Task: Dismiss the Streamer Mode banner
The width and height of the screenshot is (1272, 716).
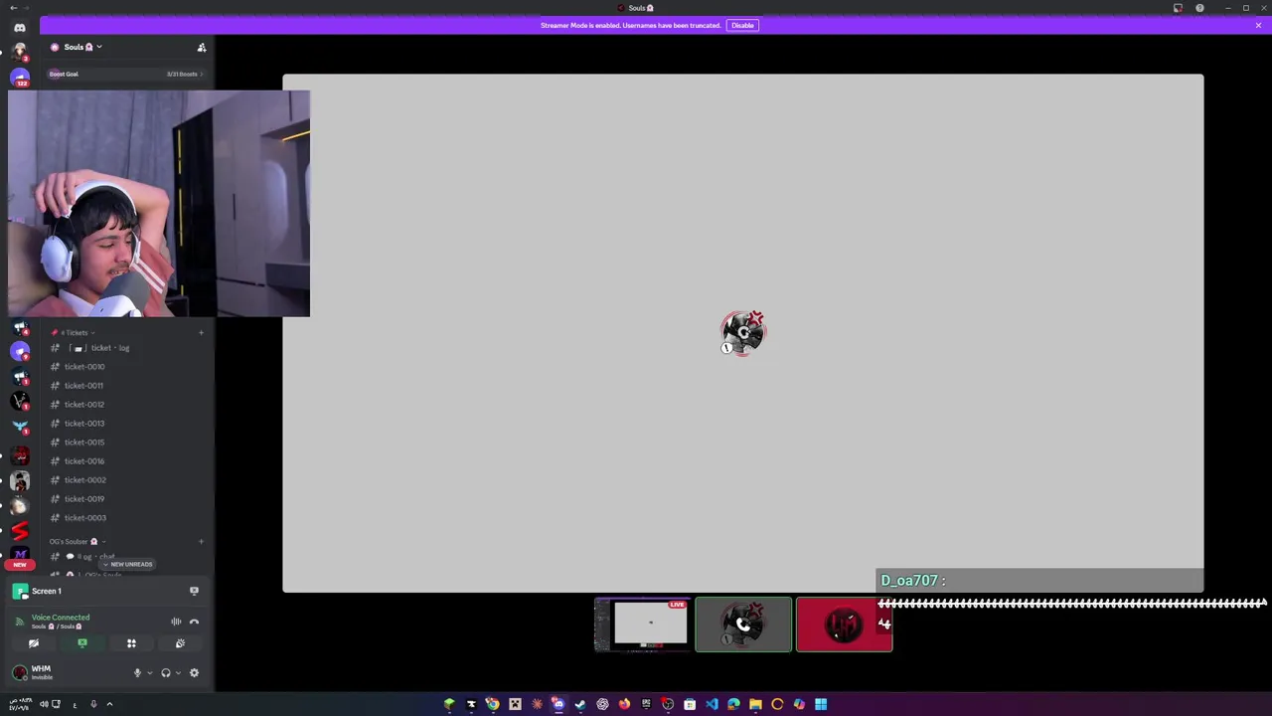Action: [1258, 25]
